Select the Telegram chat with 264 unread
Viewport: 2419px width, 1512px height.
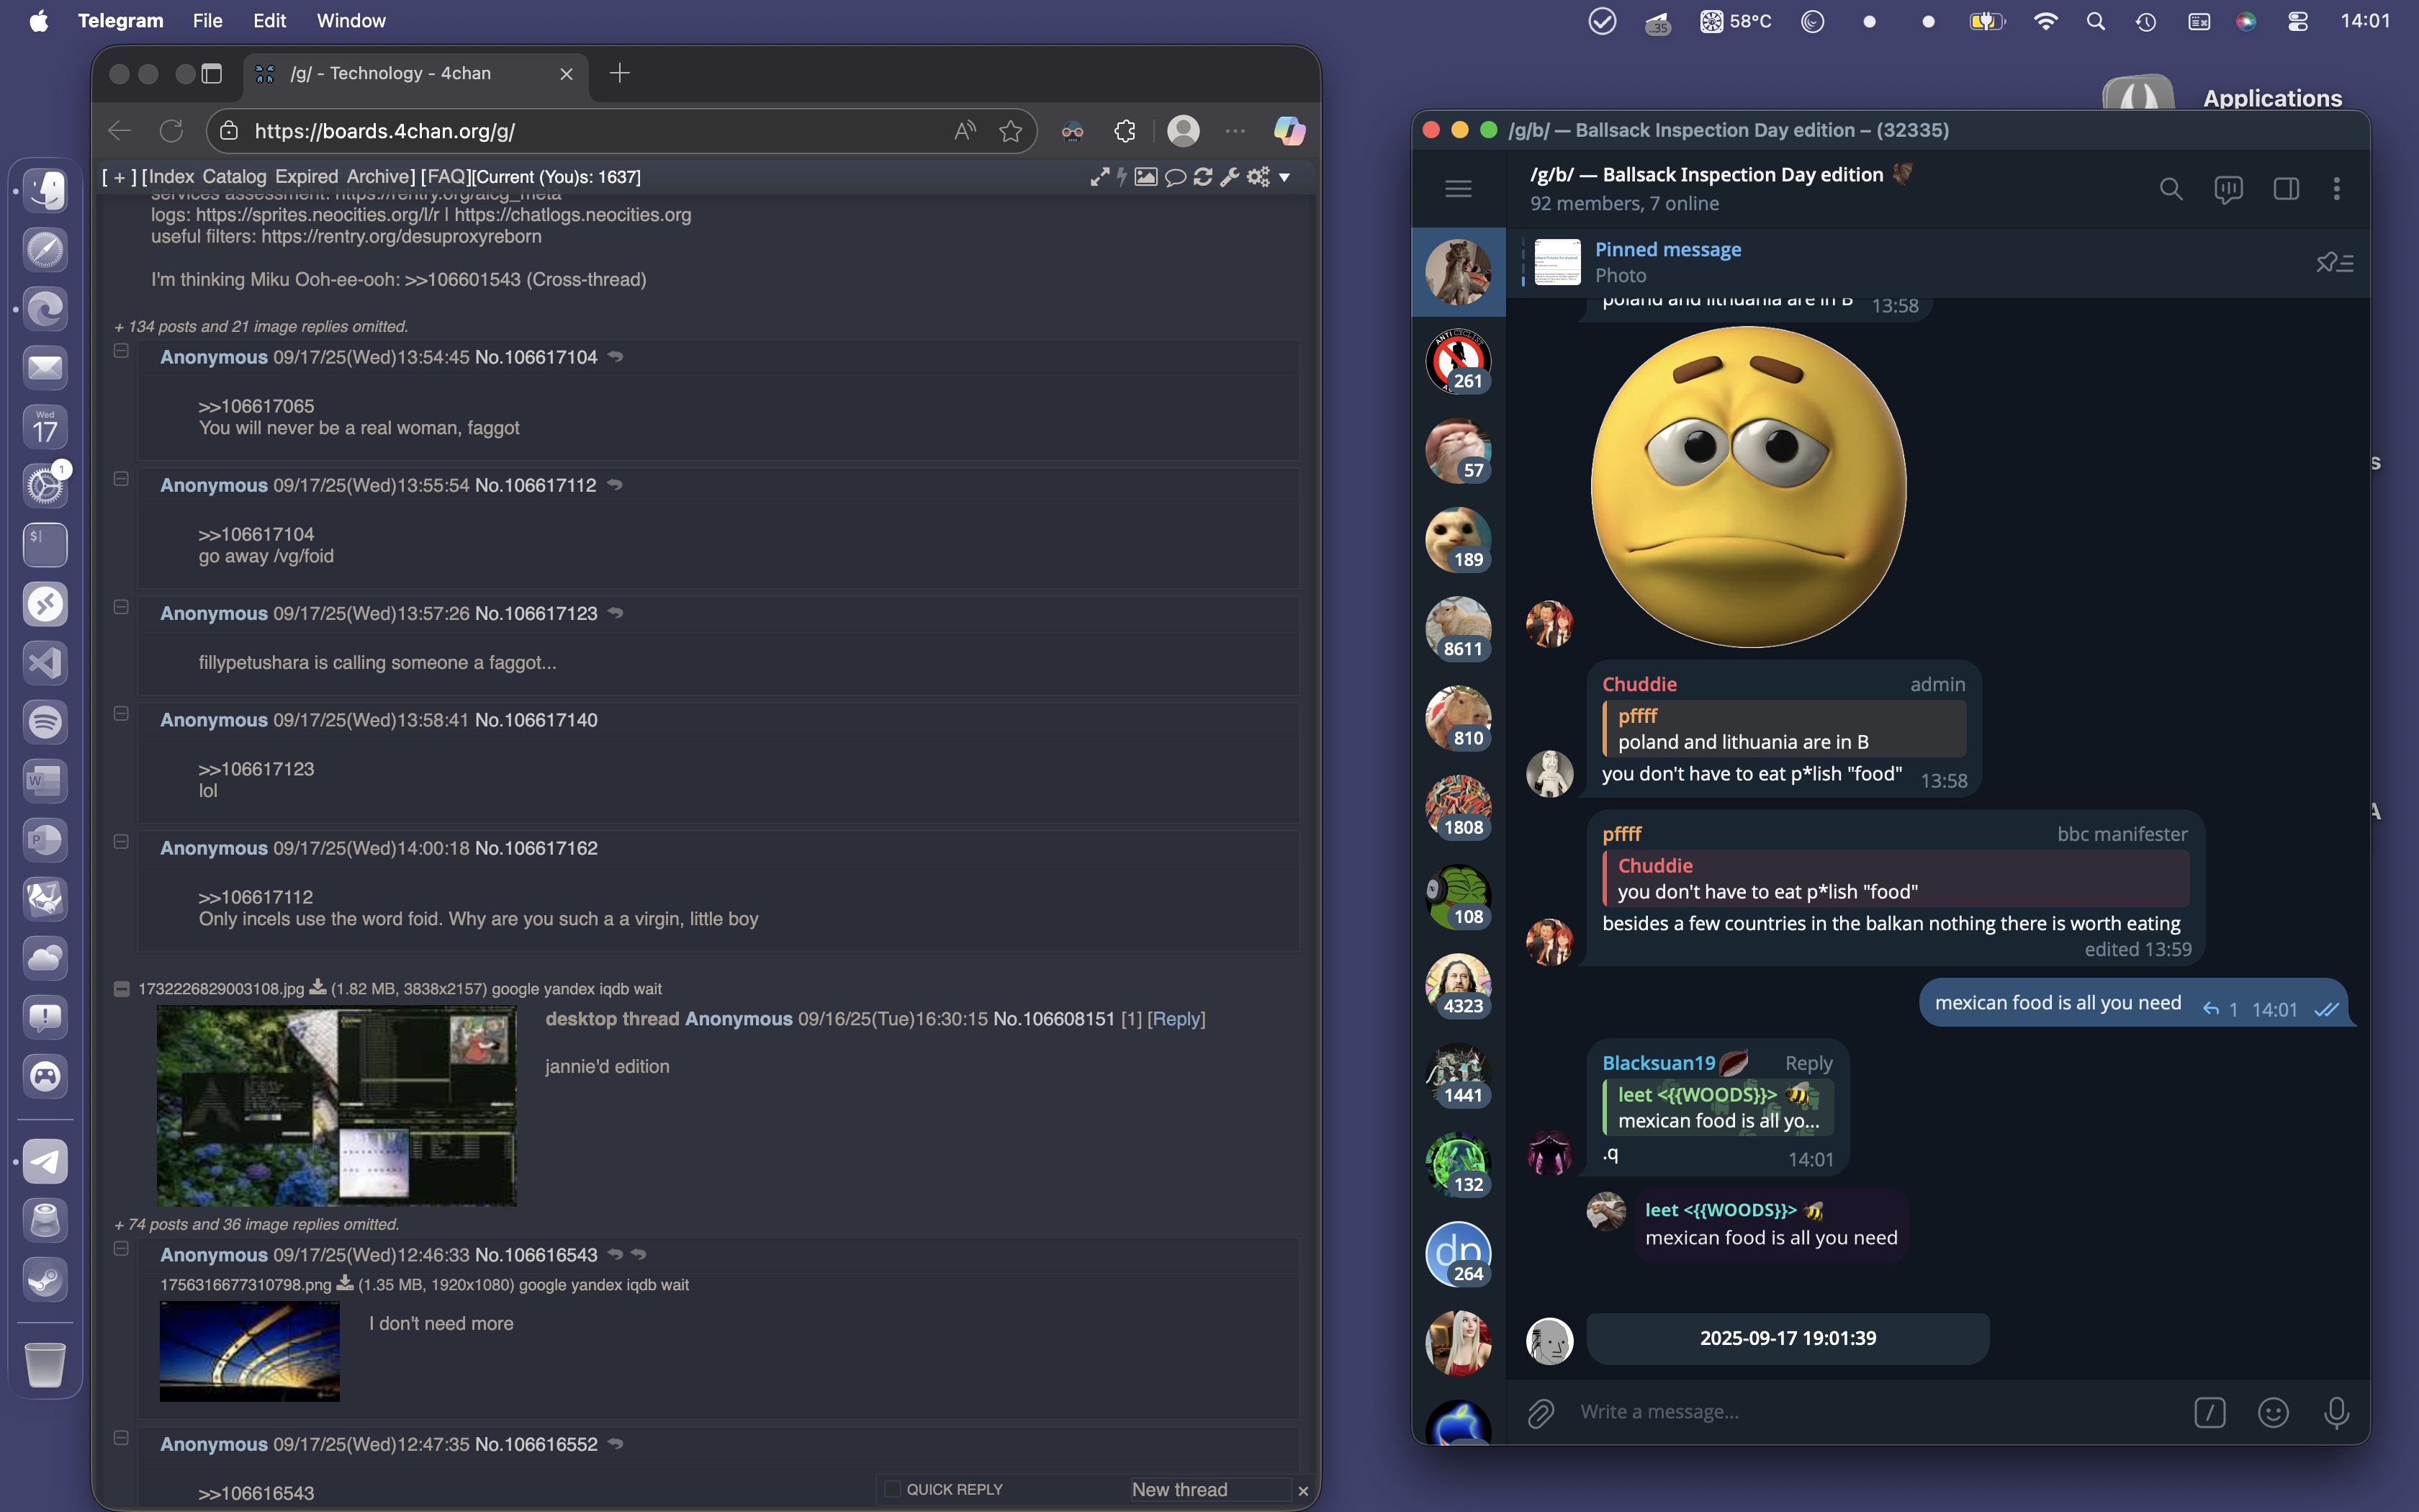(1459, 1254)
